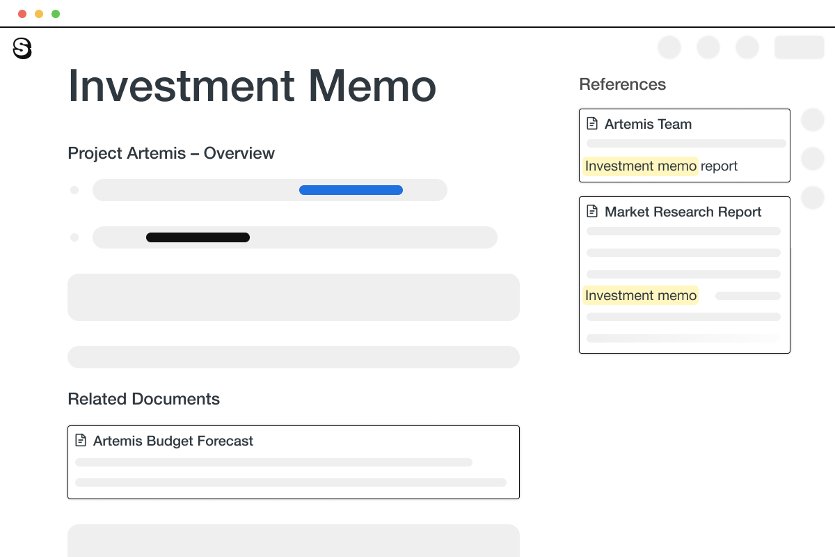
Task: Click the page icon on Market Research Report card
Action: (x=592, y=210)
